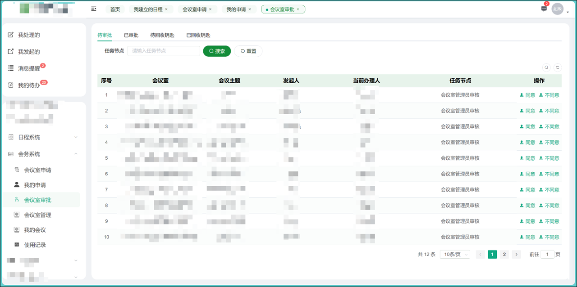Click 同意 for row 1
Screen dimensions: 577x287
tap(527, 95)
